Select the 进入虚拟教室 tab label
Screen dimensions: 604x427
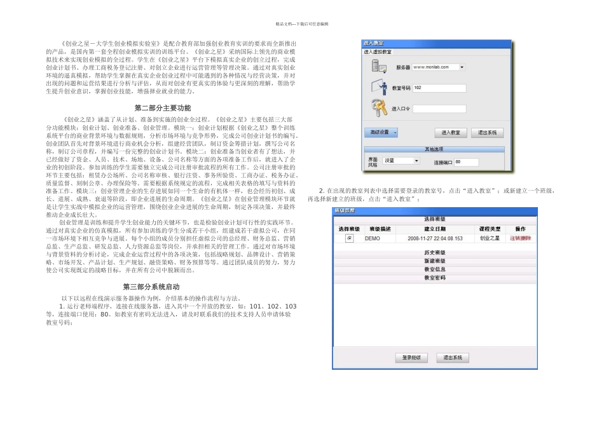pos(378,52)
